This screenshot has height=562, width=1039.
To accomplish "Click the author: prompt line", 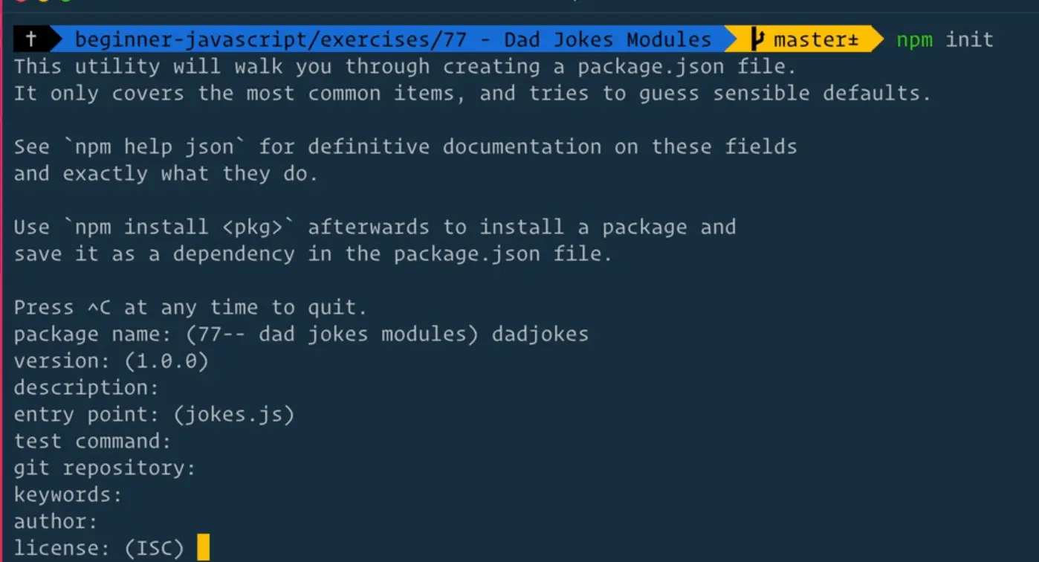I will [x=56, y=521].
